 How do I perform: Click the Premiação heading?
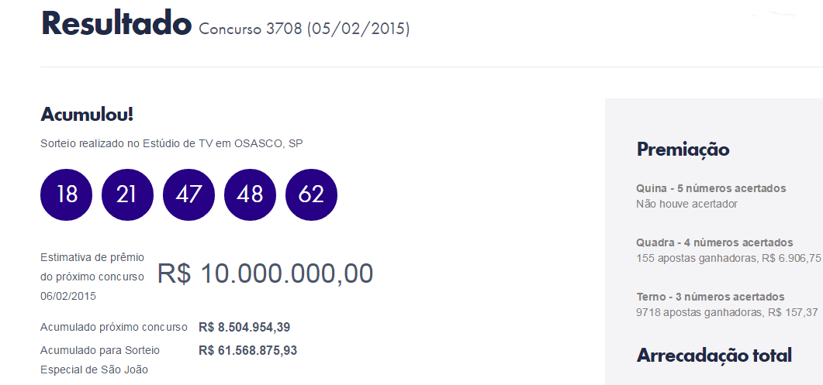point(683,150)
